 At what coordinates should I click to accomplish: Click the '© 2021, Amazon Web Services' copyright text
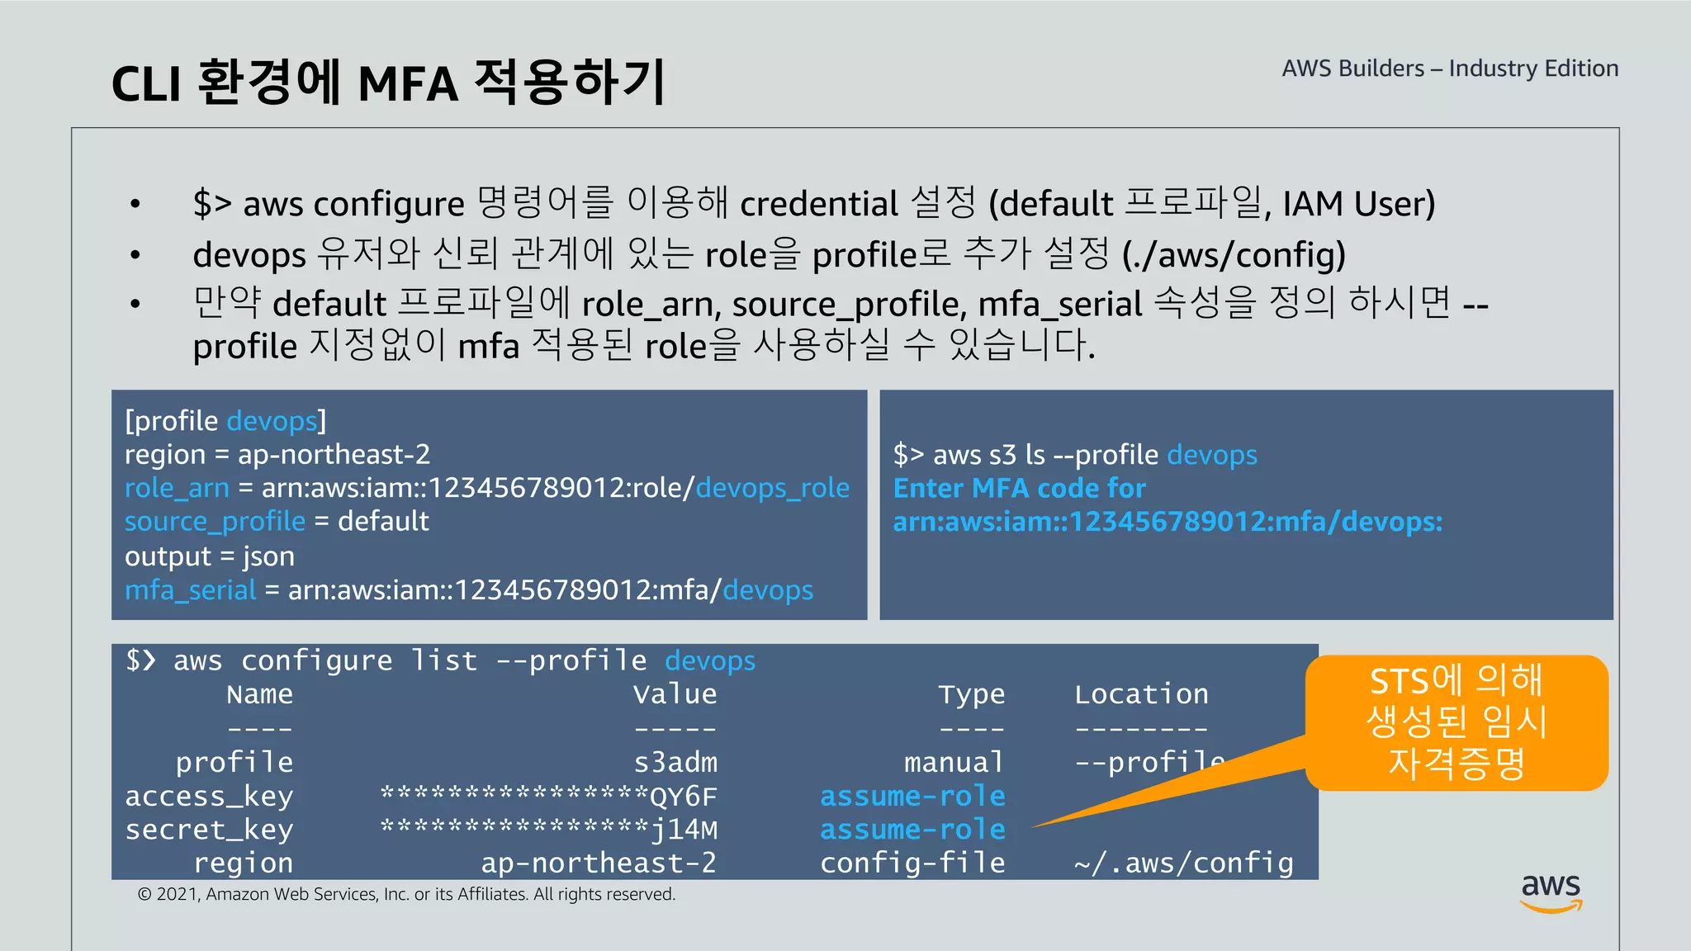pos(406,894)
